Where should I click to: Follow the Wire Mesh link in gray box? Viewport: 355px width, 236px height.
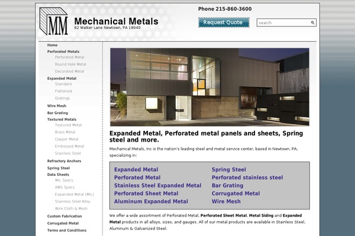(226, 201)
